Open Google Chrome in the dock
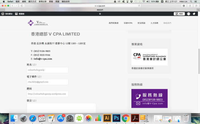The image size is (200, 124). coord(125,118)
